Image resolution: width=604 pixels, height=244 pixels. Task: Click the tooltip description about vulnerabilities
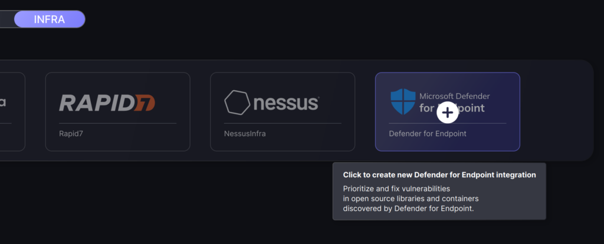(411, 199)
